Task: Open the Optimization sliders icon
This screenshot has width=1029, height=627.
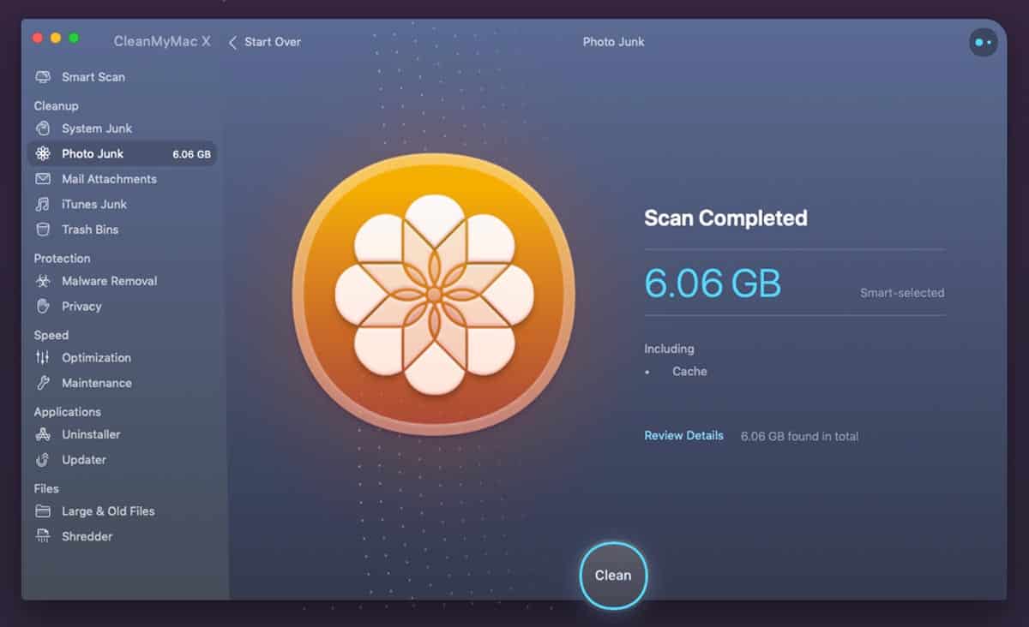Action: pos(43,358)
